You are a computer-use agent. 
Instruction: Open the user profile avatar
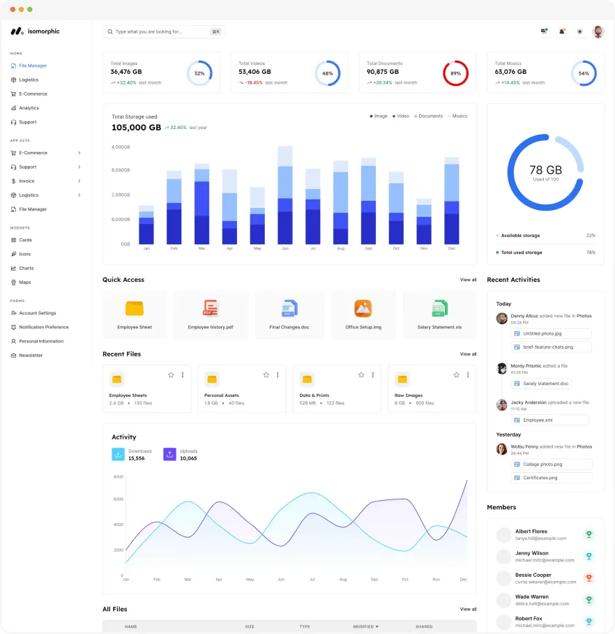pos(598,31)
